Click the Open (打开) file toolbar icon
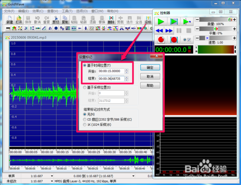241x185 pixels. coord(19,20)
